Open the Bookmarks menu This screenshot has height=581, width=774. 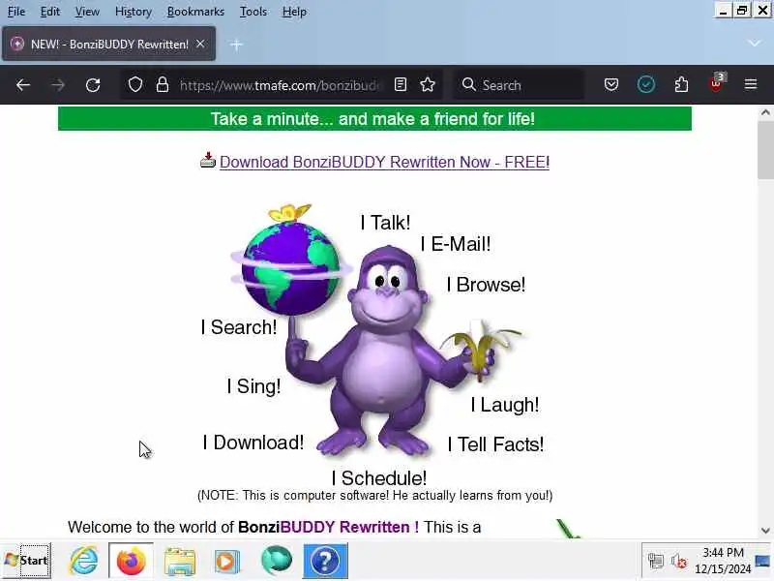click(x=195, y=12)
